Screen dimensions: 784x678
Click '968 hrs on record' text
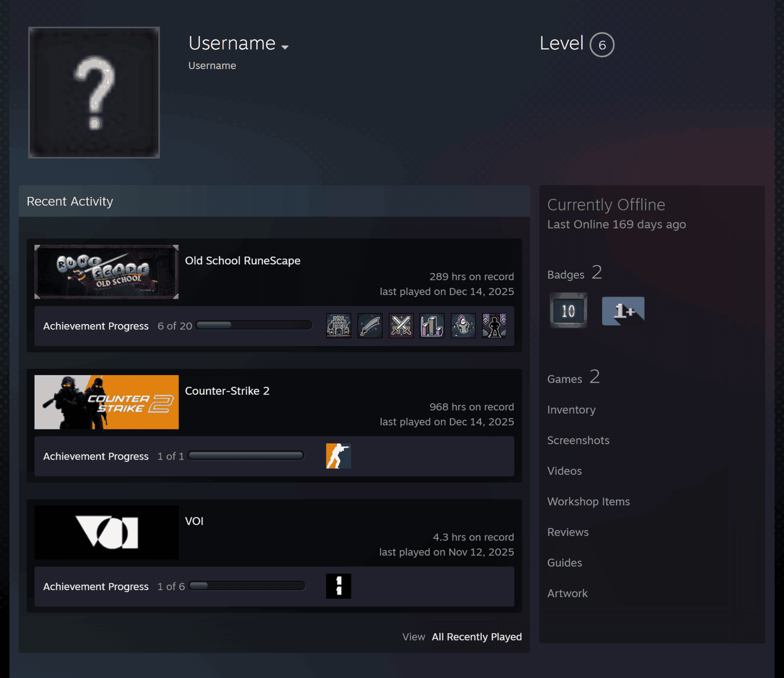pyautogui.click(x=472, y=407)
